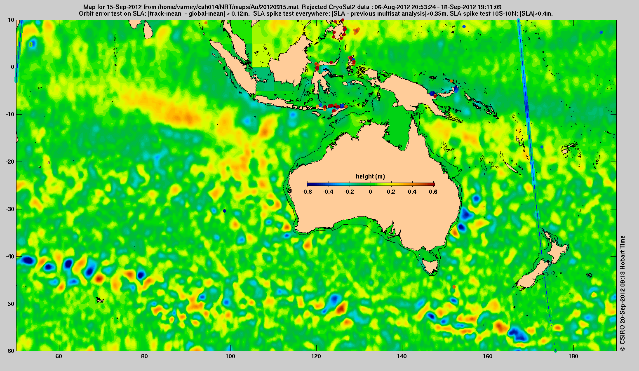This screenshot has width=639, height=371.
Task: Click the longitude axis label '100'
Action: pos(230,356)
